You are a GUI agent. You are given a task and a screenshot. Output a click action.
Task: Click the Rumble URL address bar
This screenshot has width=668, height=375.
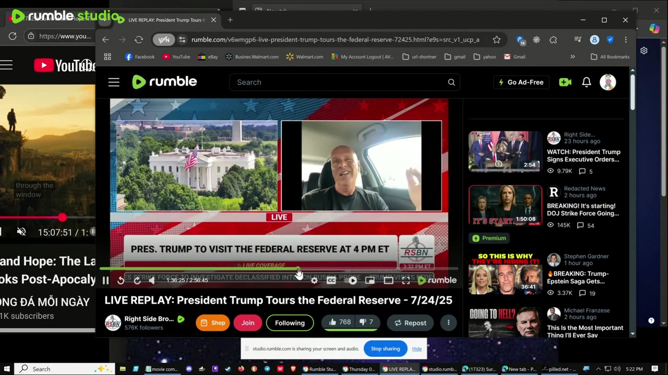click(x=335, y=40)
